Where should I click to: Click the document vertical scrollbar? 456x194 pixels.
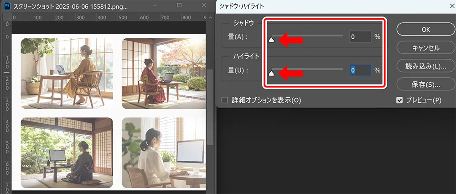pos(211,107)
